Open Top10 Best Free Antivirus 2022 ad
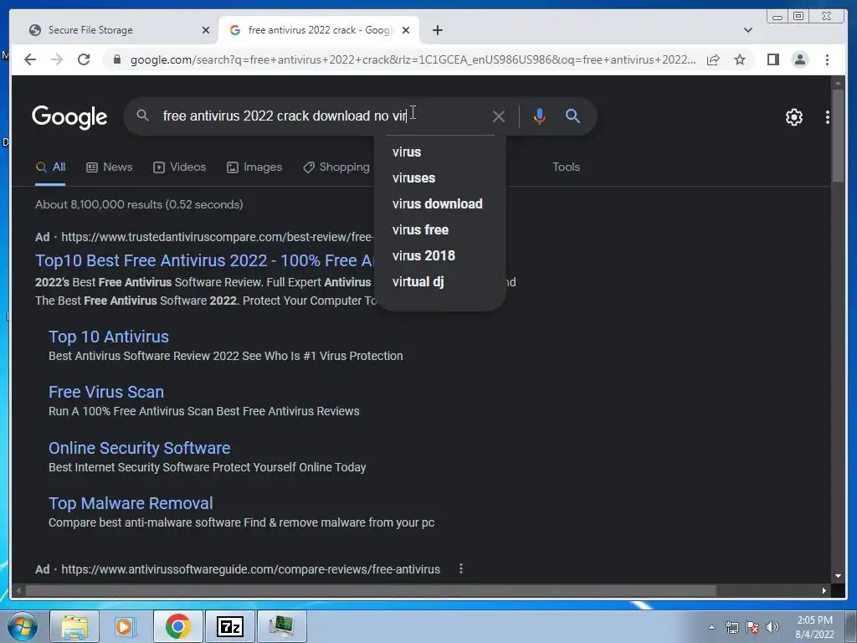The width and height of the screenshot is (857, 643). click(204, 260)
